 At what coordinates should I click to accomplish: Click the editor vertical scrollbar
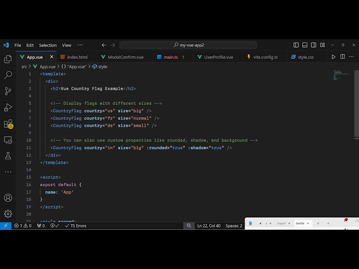[x=357, y=103]
